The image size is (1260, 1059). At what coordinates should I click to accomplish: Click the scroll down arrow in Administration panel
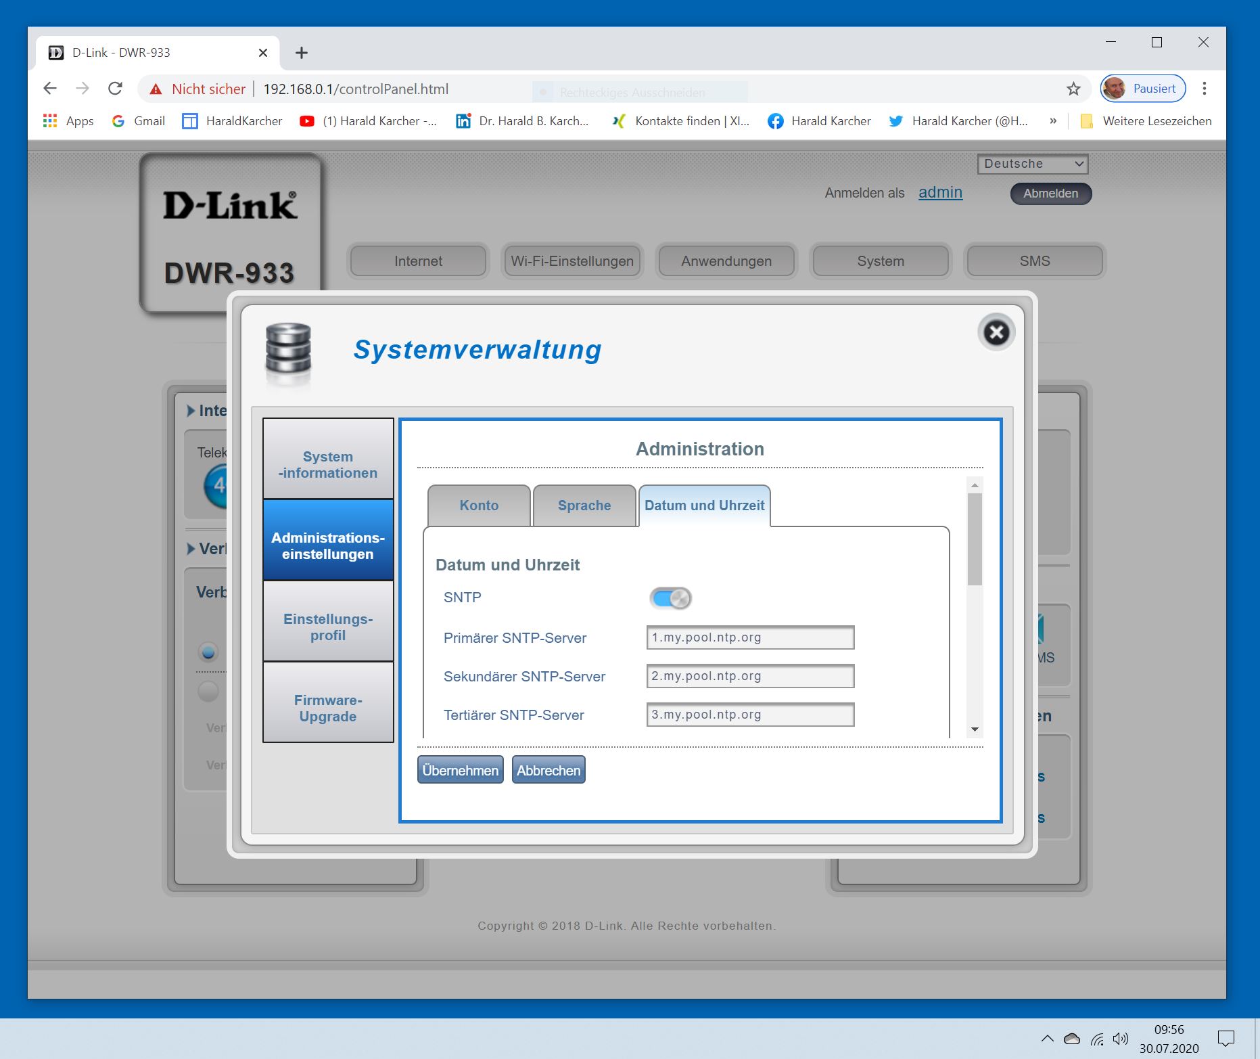click(975, 729)
